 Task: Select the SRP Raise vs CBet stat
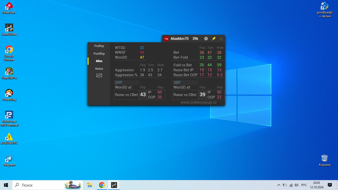[127, 95]
